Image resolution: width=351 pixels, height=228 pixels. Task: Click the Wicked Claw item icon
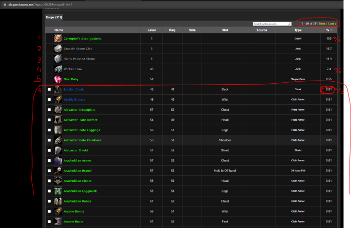58,69
